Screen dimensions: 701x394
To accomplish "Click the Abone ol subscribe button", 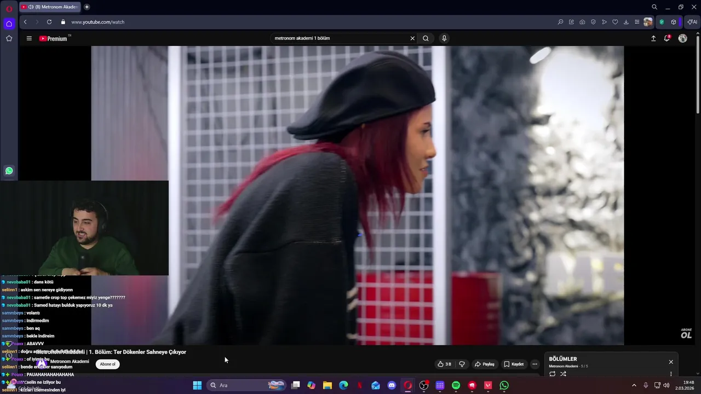I will click(107, 364).
